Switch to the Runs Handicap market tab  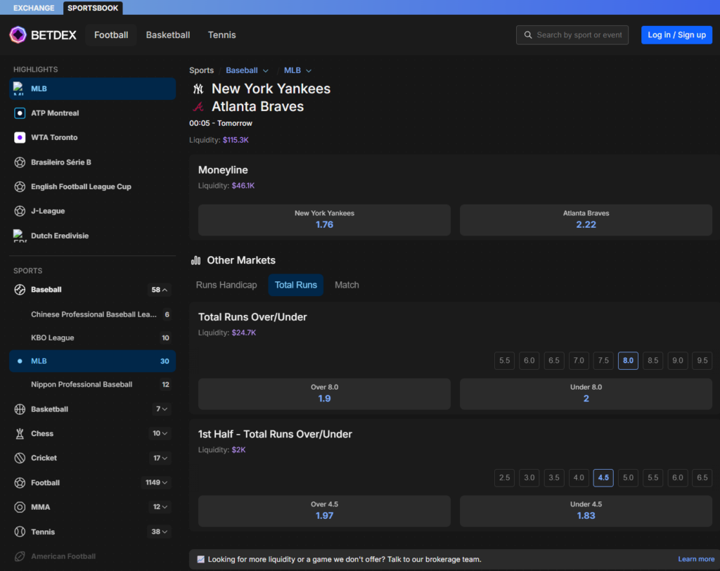tap(226, 285)
